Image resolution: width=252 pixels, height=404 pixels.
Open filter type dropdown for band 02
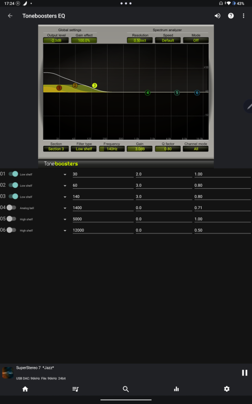click(x=65, y=185)
